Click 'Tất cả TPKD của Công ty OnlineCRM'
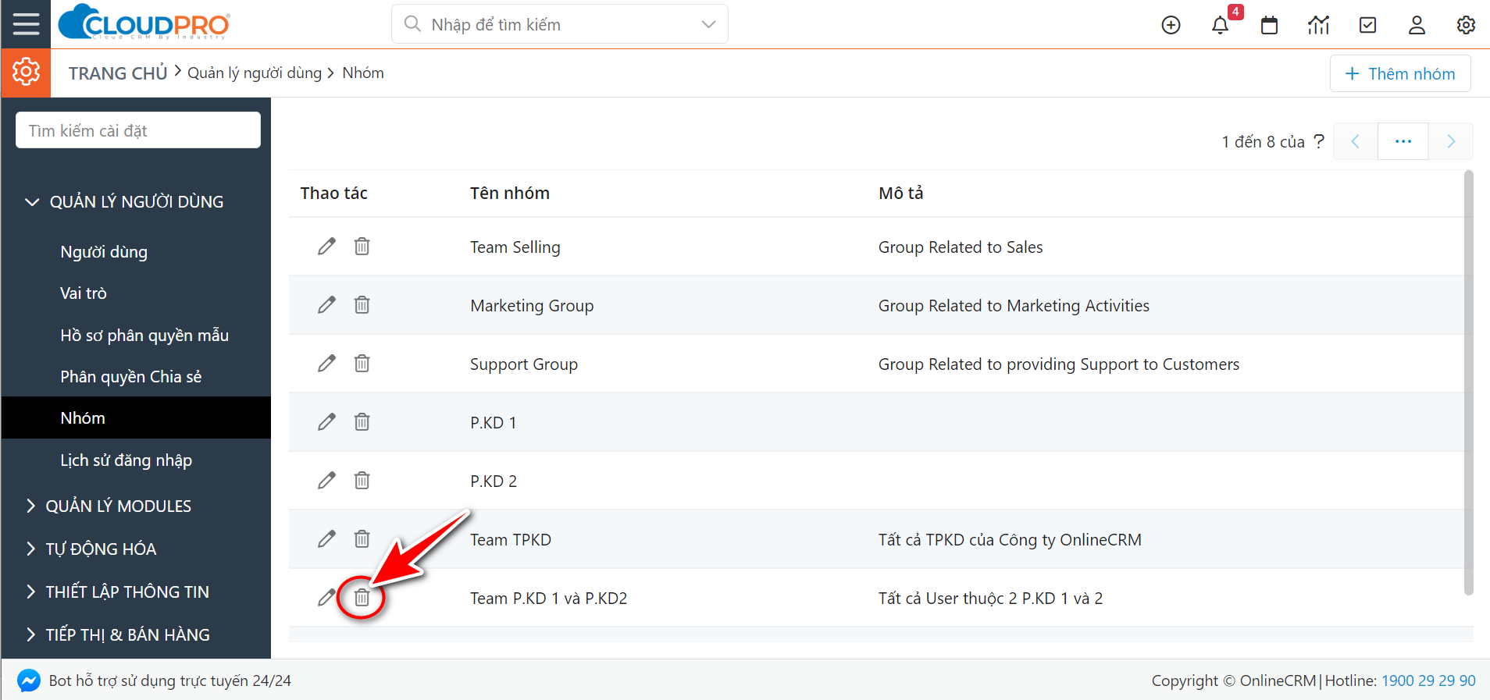 pyautogui.click(x=1010, y=540)
